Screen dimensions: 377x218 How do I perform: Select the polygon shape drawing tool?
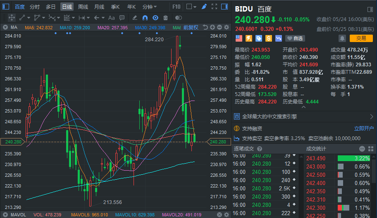37,18
